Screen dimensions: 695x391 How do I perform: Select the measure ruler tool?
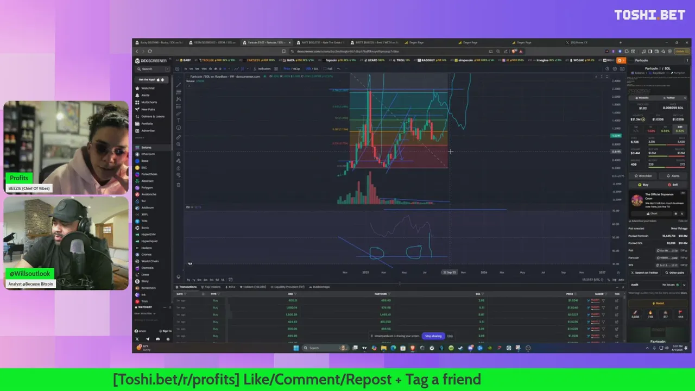click(x=178, y=137)
